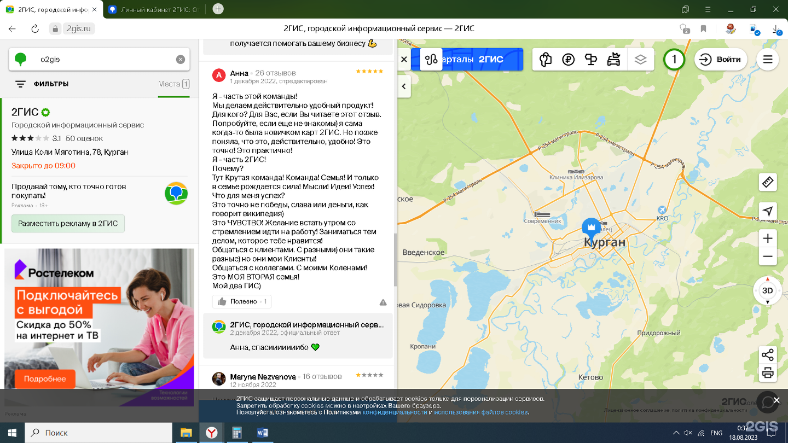Click the Войти login button

point(721,60)
